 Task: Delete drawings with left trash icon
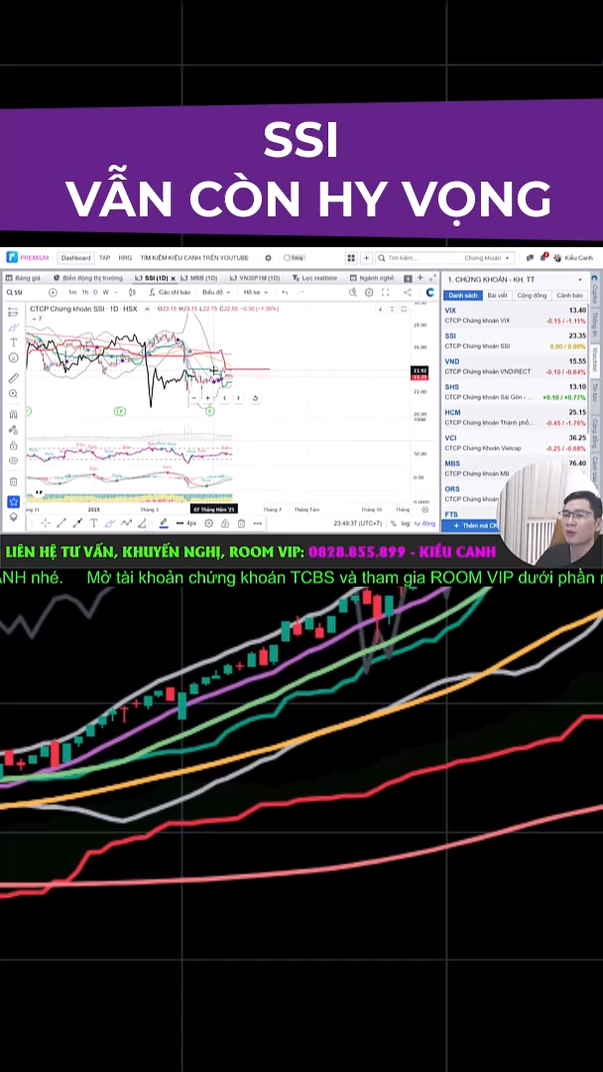point(13,481)
